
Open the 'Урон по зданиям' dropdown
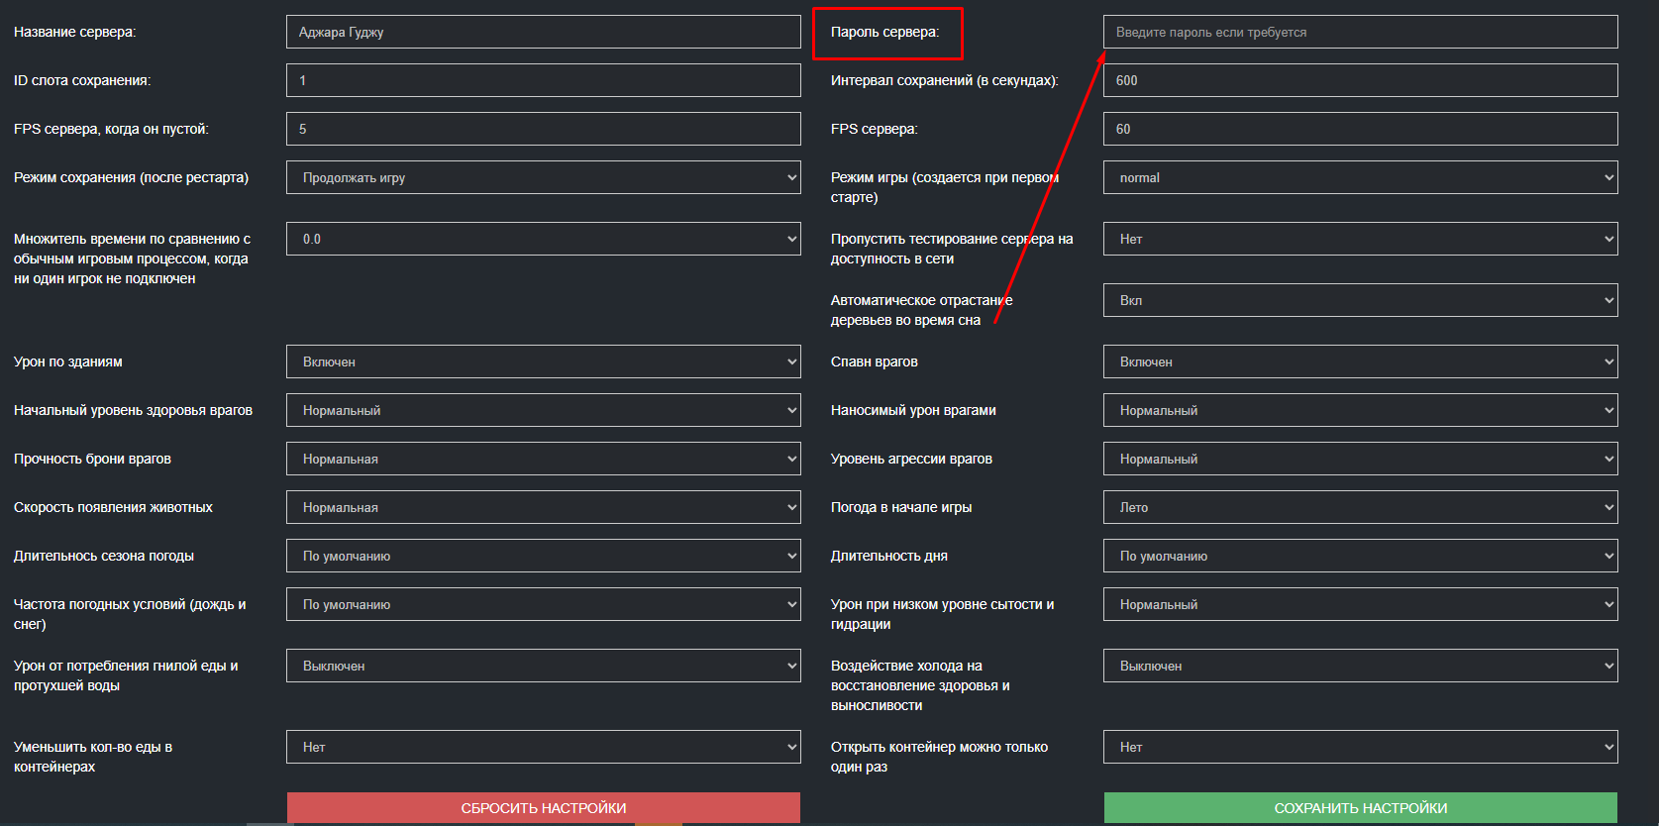(x=543, y=361)
